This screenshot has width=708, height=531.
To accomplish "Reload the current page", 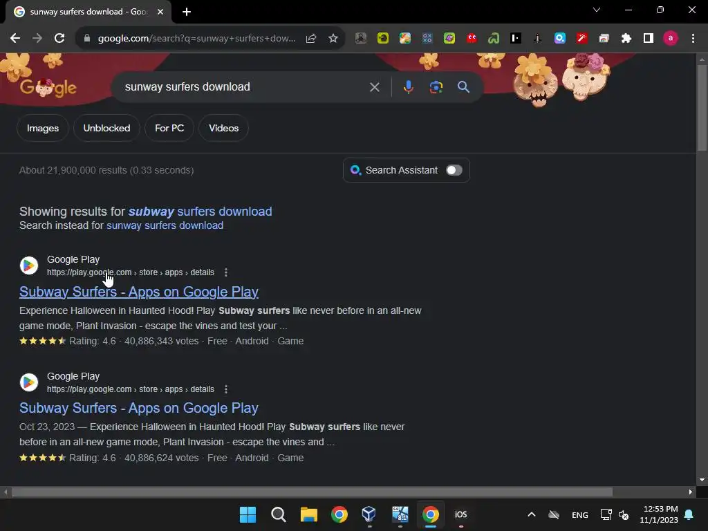I will (x=59, y=39).
